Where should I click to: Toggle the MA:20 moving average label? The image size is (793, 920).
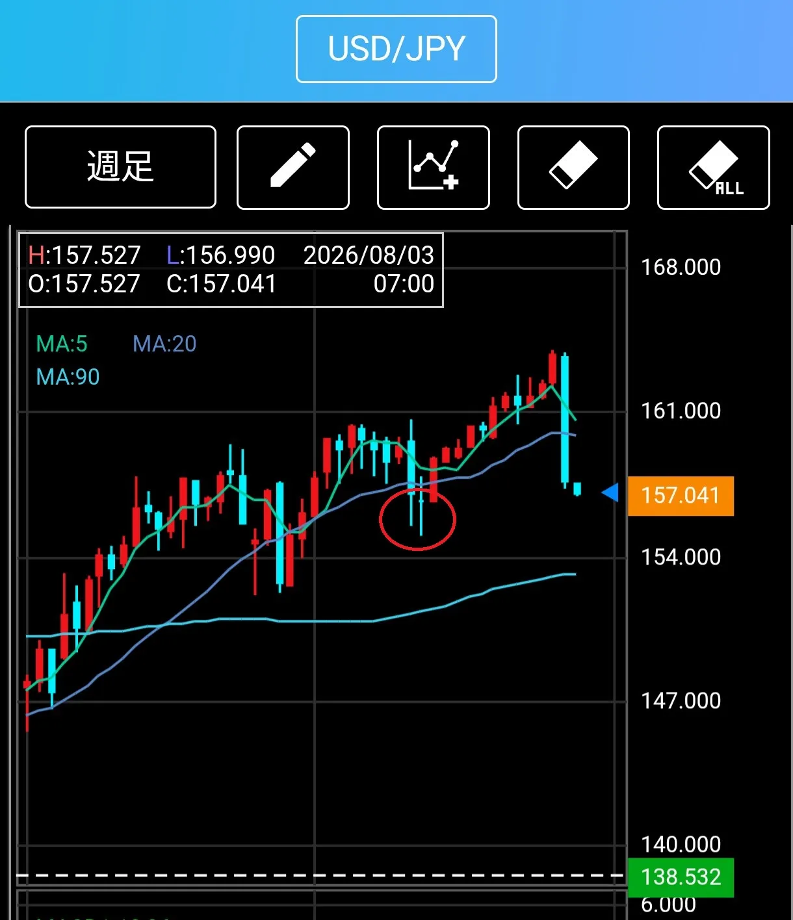click(164, 344)
